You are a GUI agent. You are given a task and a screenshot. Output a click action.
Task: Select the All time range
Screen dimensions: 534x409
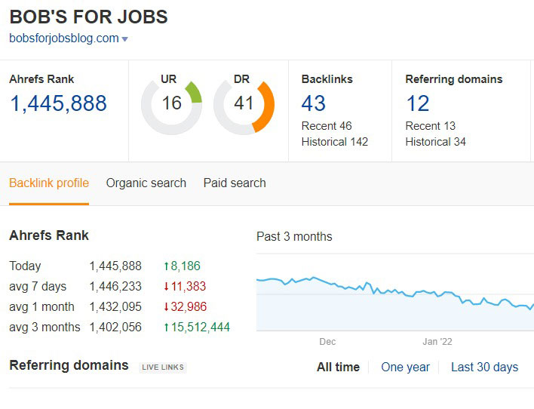click(x=338, y=367)
